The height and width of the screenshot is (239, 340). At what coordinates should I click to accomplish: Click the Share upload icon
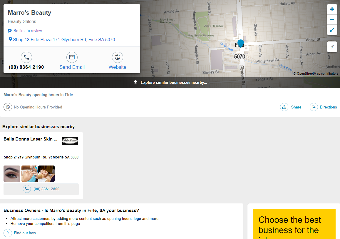coord(284,107)
